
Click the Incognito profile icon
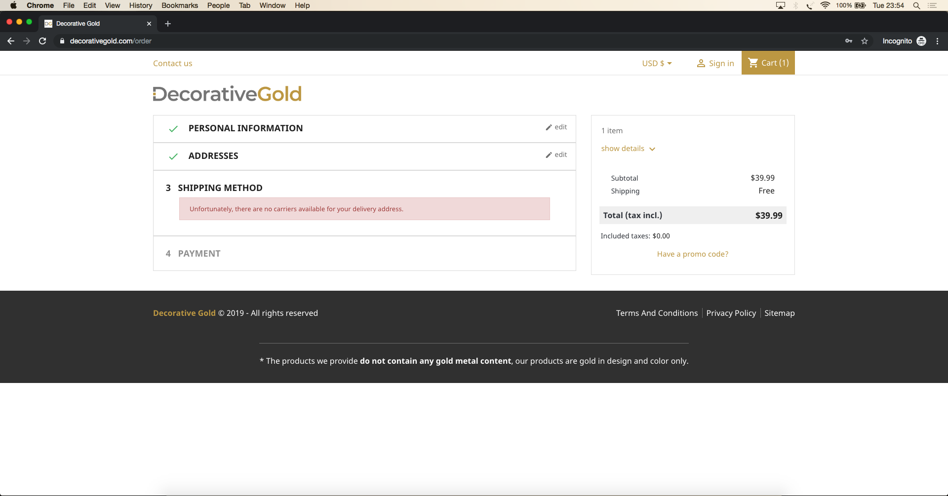[921, 41]
